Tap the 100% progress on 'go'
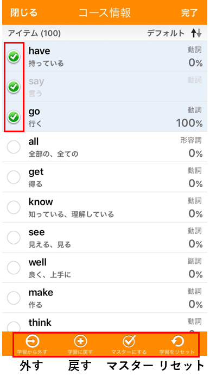210x376 pixels. tap(189, 124)
